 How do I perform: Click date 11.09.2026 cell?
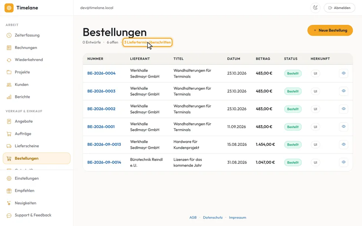[236, 127]
